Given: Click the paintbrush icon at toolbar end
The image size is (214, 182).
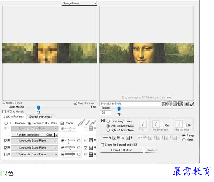Looking at the screenshot, I should (x=192, y=104).
